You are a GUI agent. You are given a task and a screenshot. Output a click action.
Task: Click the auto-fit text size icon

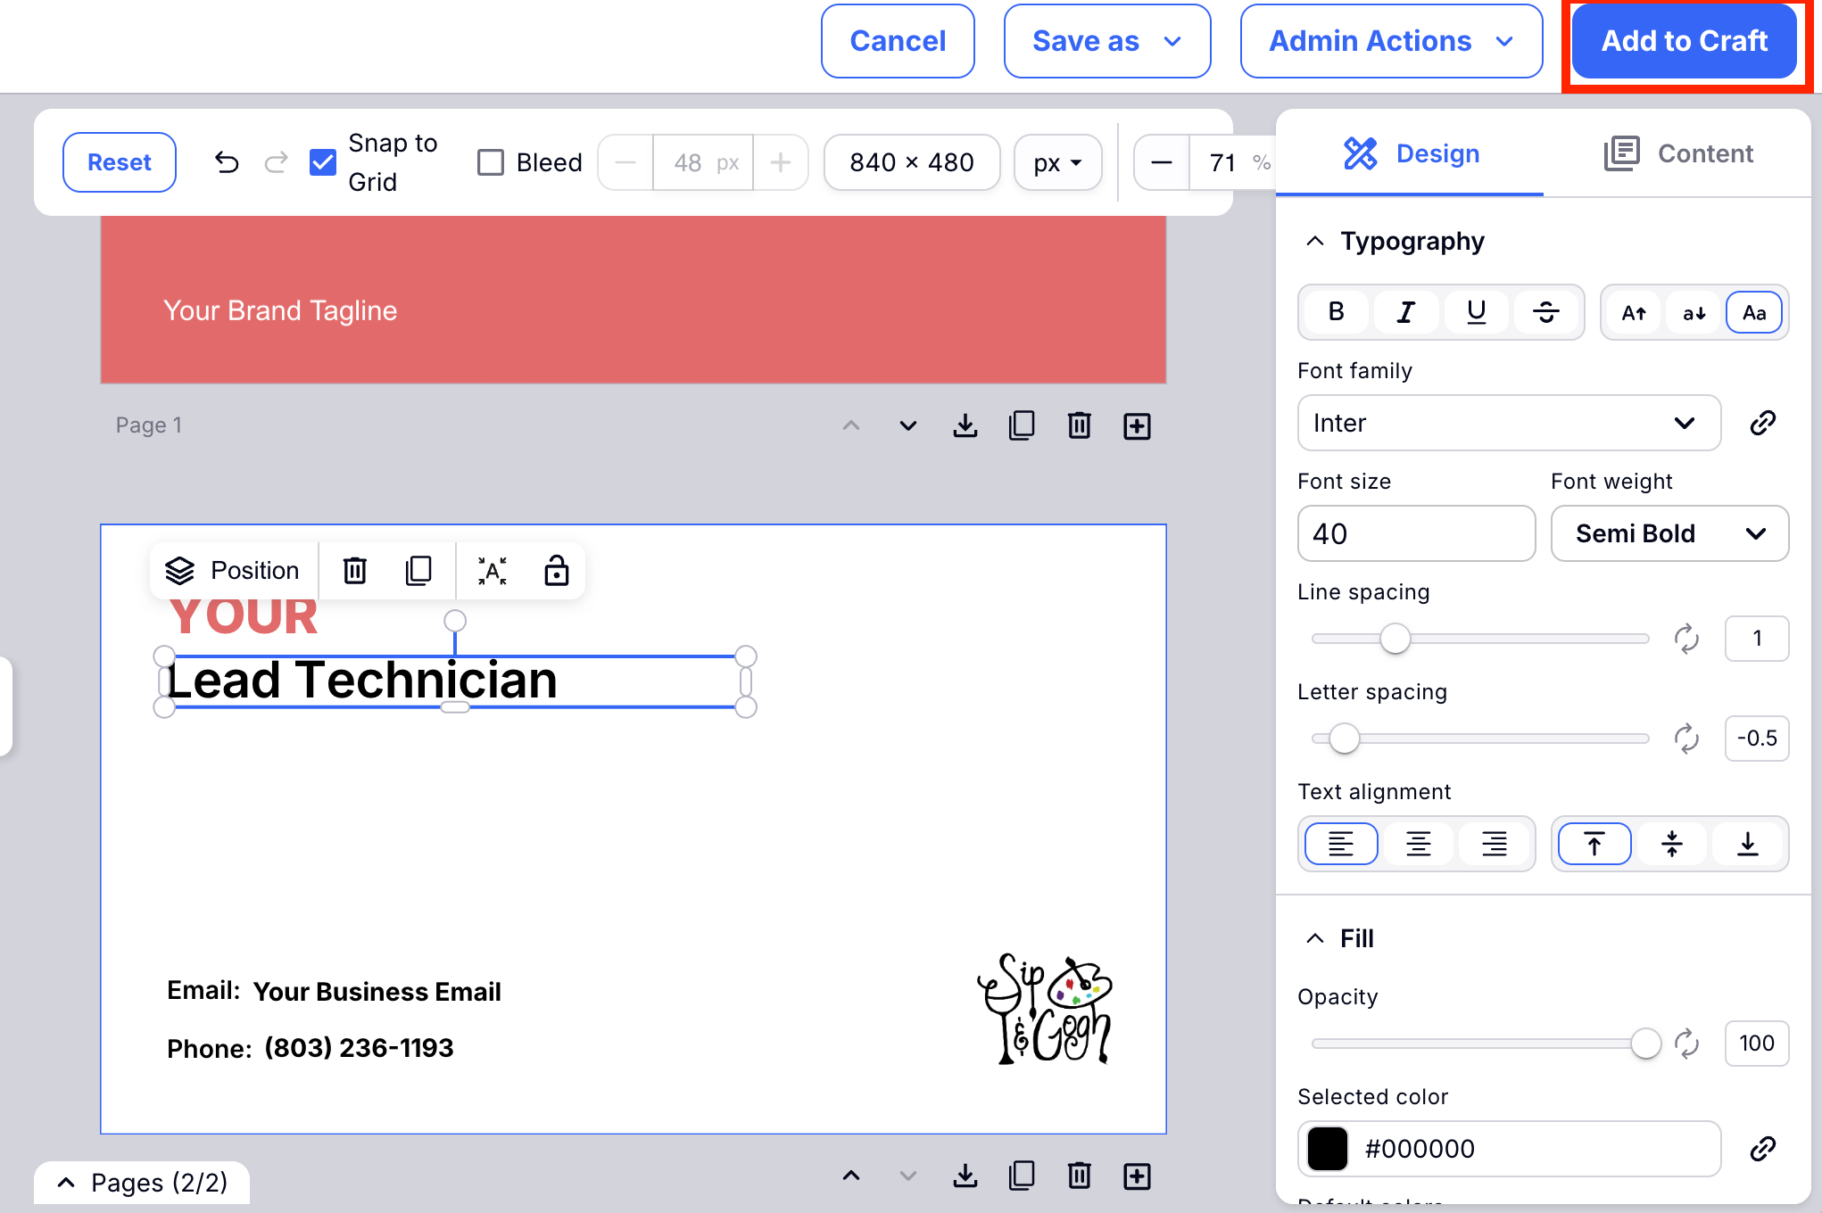pos(492,571)
